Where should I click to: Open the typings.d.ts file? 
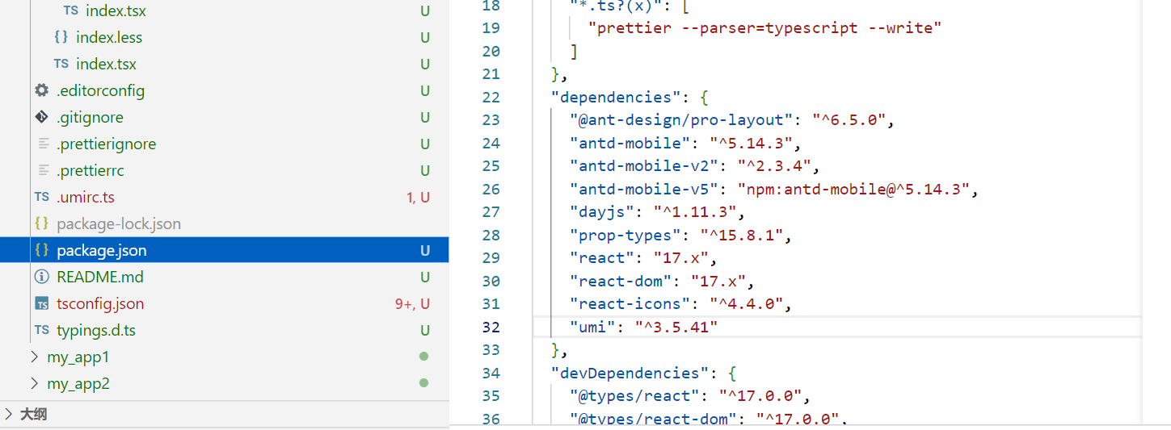tap(96, 330)
